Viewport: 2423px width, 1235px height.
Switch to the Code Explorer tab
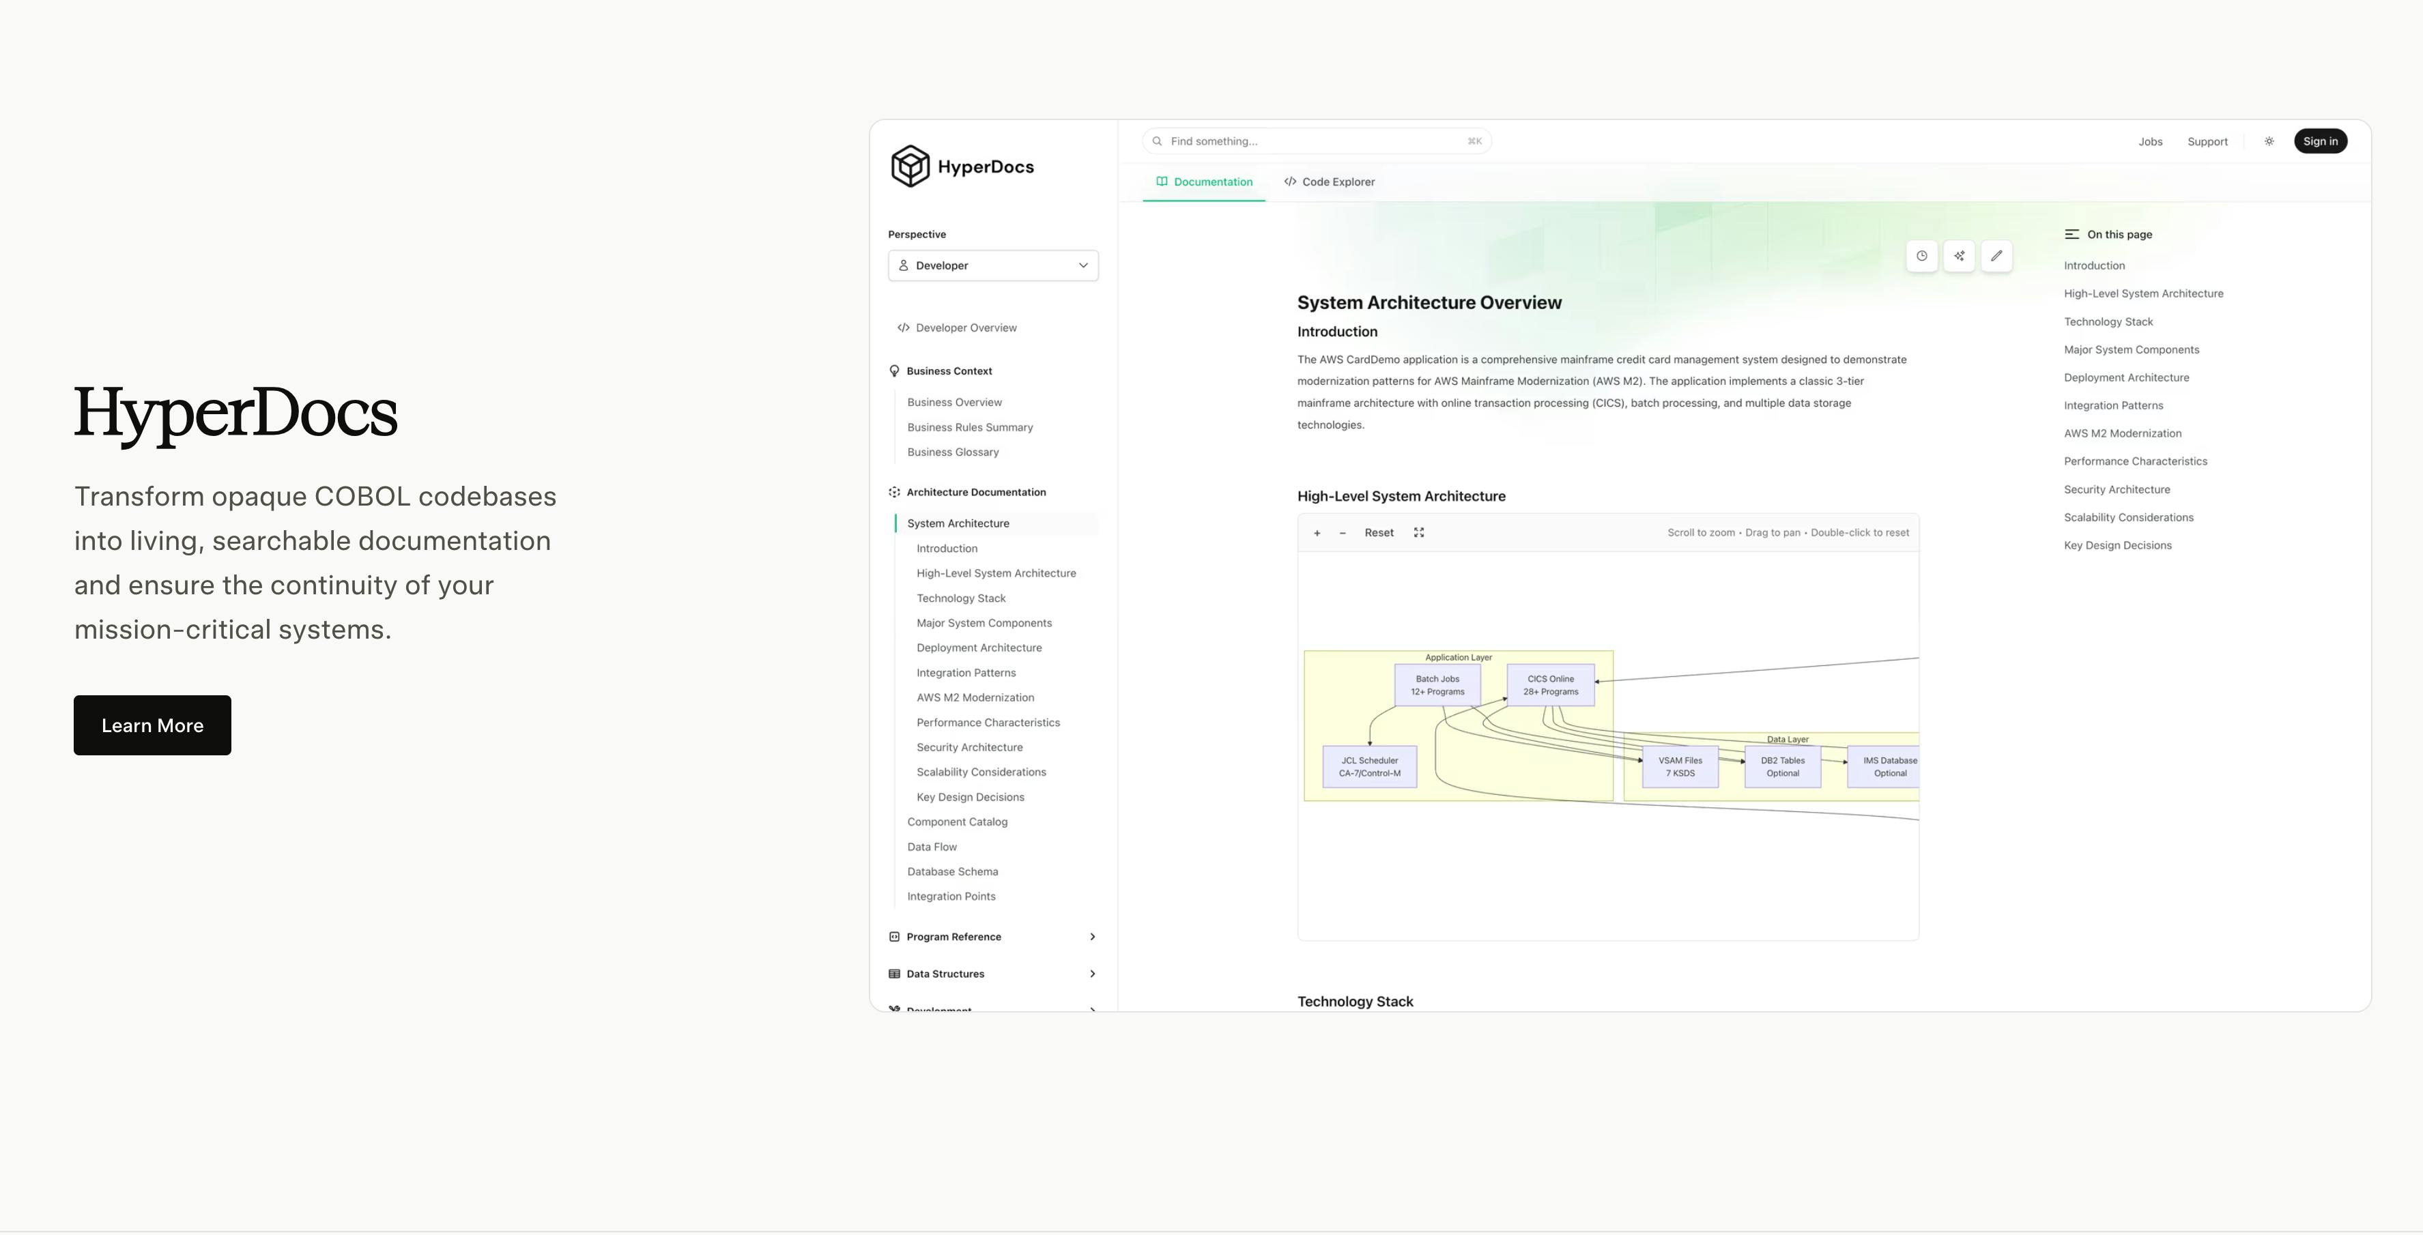[1329, 182]
